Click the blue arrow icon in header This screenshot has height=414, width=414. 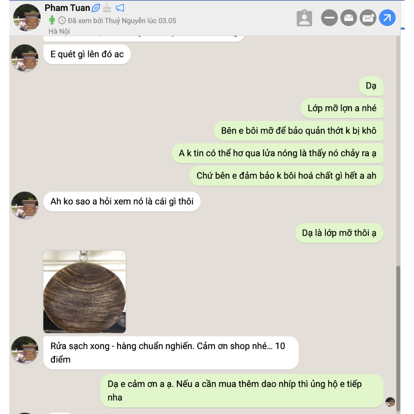(387, 18)
